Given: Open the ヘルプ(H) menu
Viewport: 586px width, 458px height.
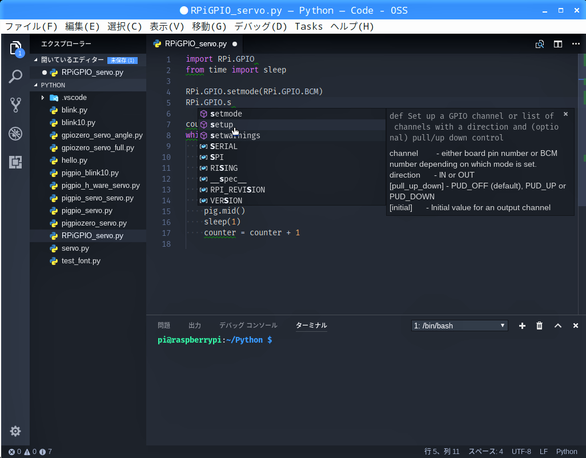Looking at the screenshot, I should 352,26.
